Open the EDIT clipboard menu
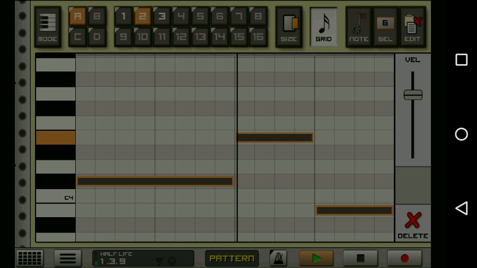 coord(412,27)
